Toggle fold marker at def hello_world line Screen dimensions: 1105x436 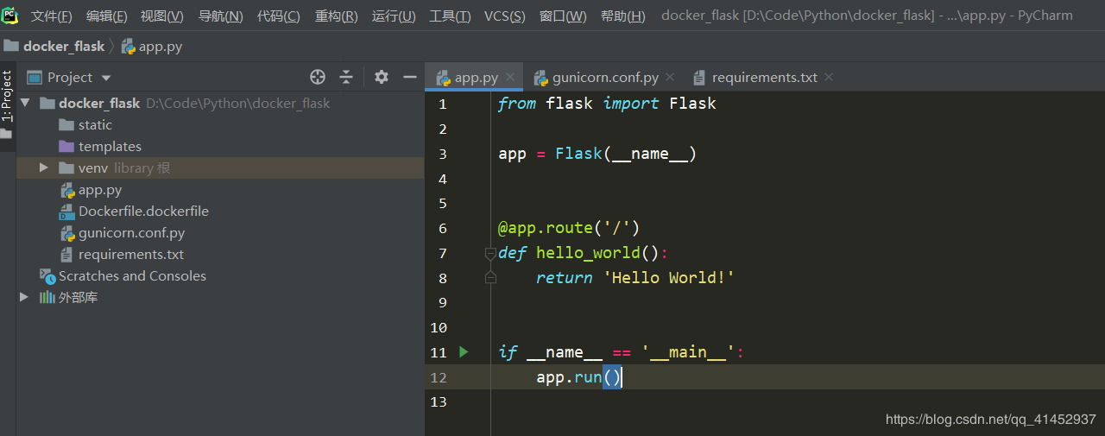coord(490,253)
